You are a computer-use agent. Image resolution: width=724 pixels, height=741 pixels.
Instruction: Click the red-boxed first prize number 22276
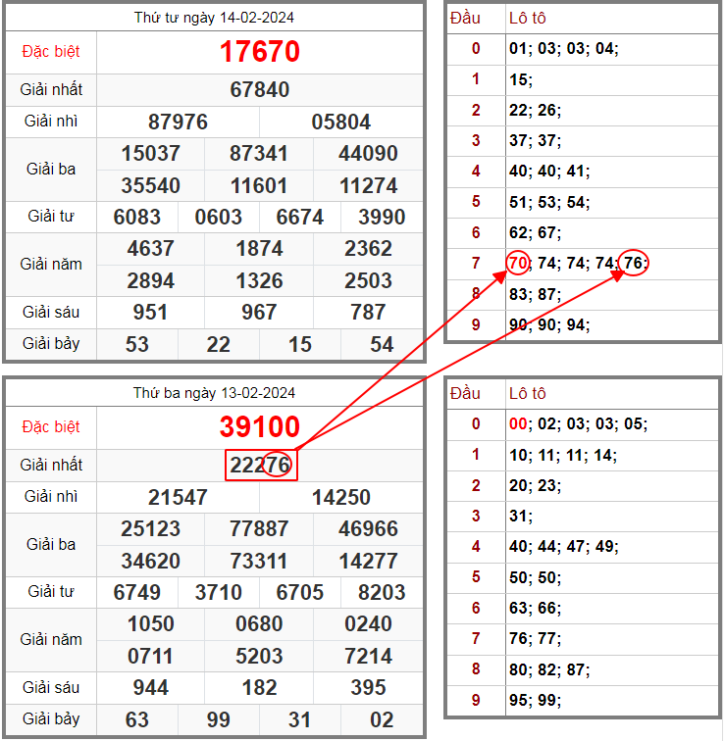click(x=260, y=466)
